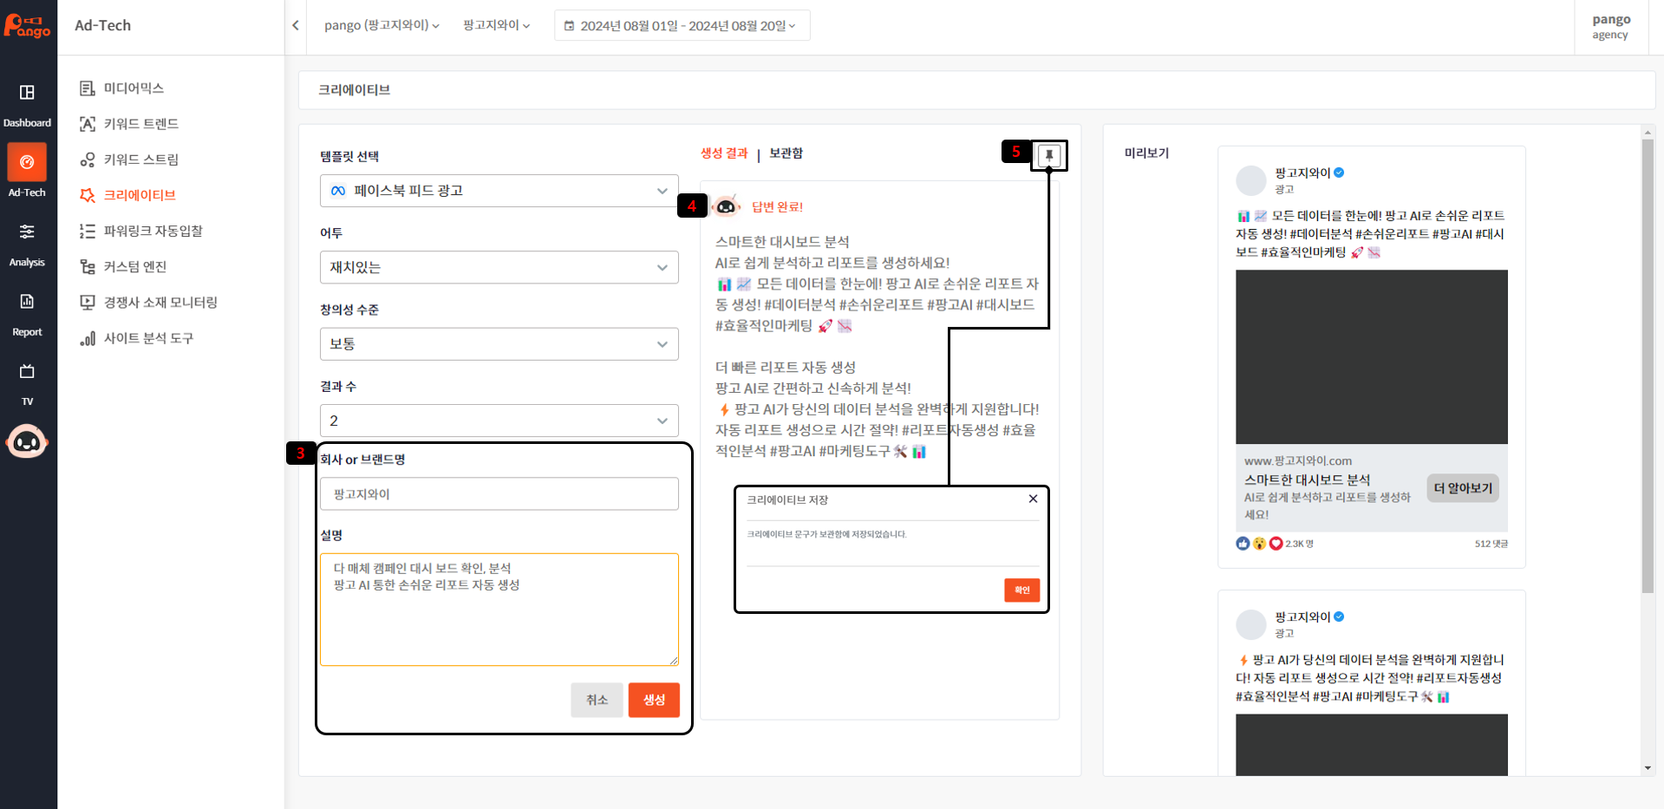Viewport: 1664px width, 809px height.
Task: Click the like reaction icon on first preview
Action: pos(1243,544)
